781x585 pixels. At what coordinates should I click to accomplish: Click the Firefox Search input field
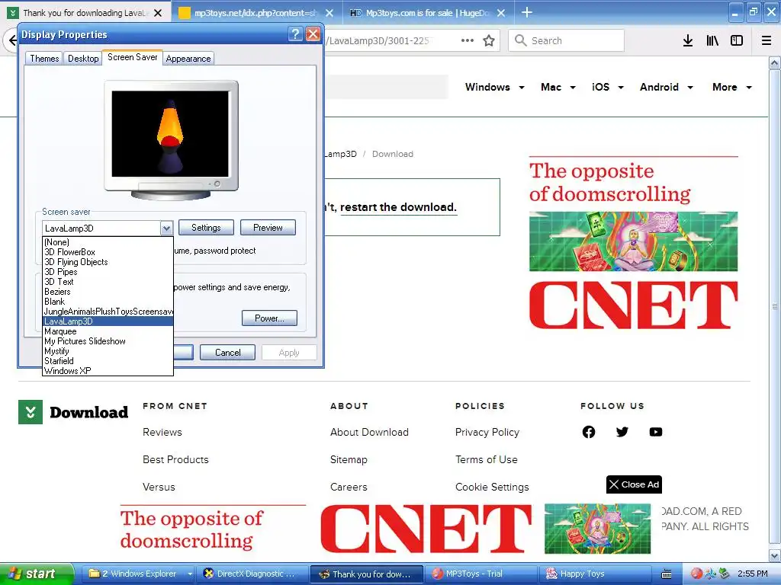tap(567, 40)
